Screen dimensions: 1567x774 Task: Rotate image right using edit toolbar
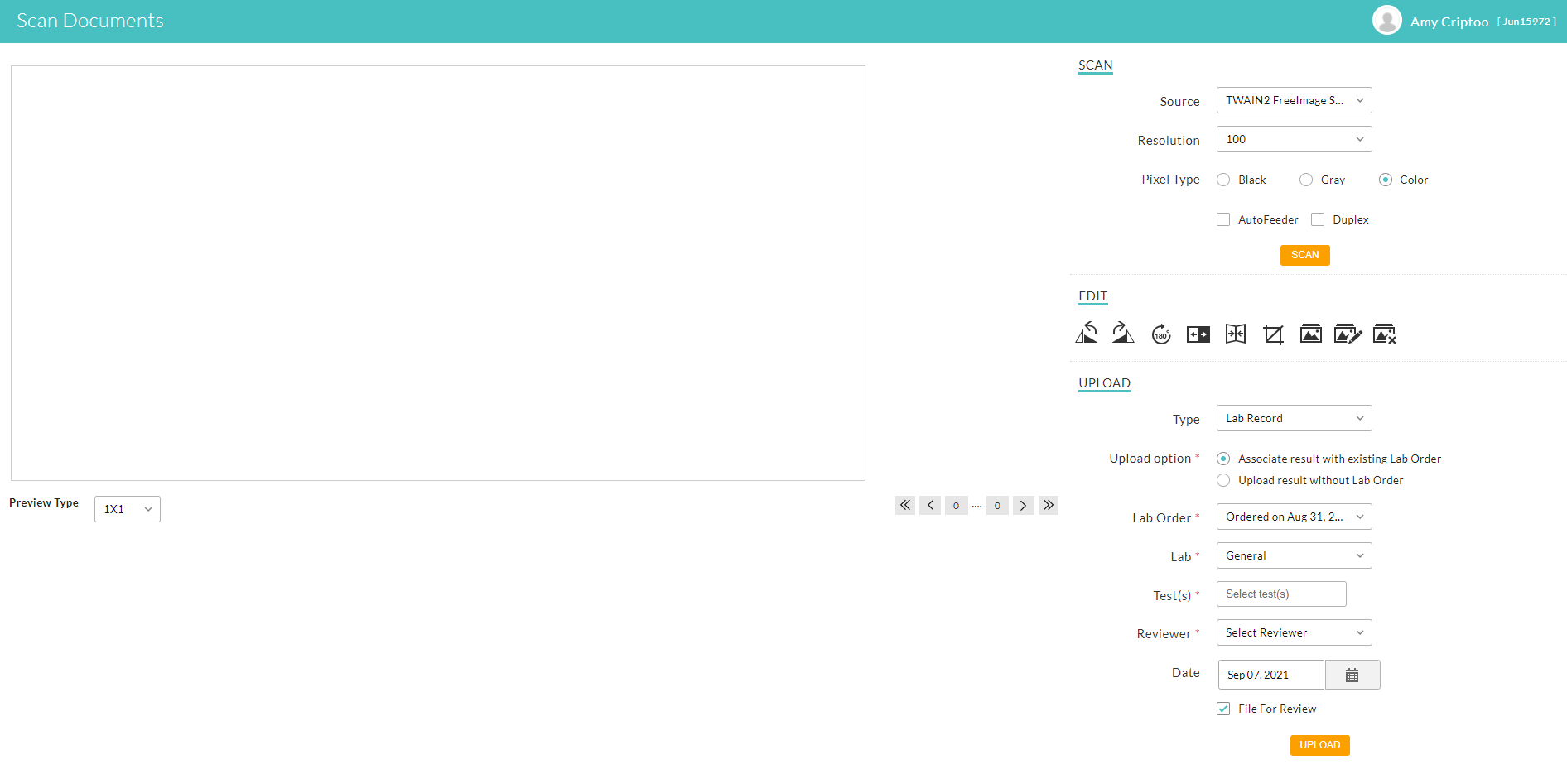1123,334
